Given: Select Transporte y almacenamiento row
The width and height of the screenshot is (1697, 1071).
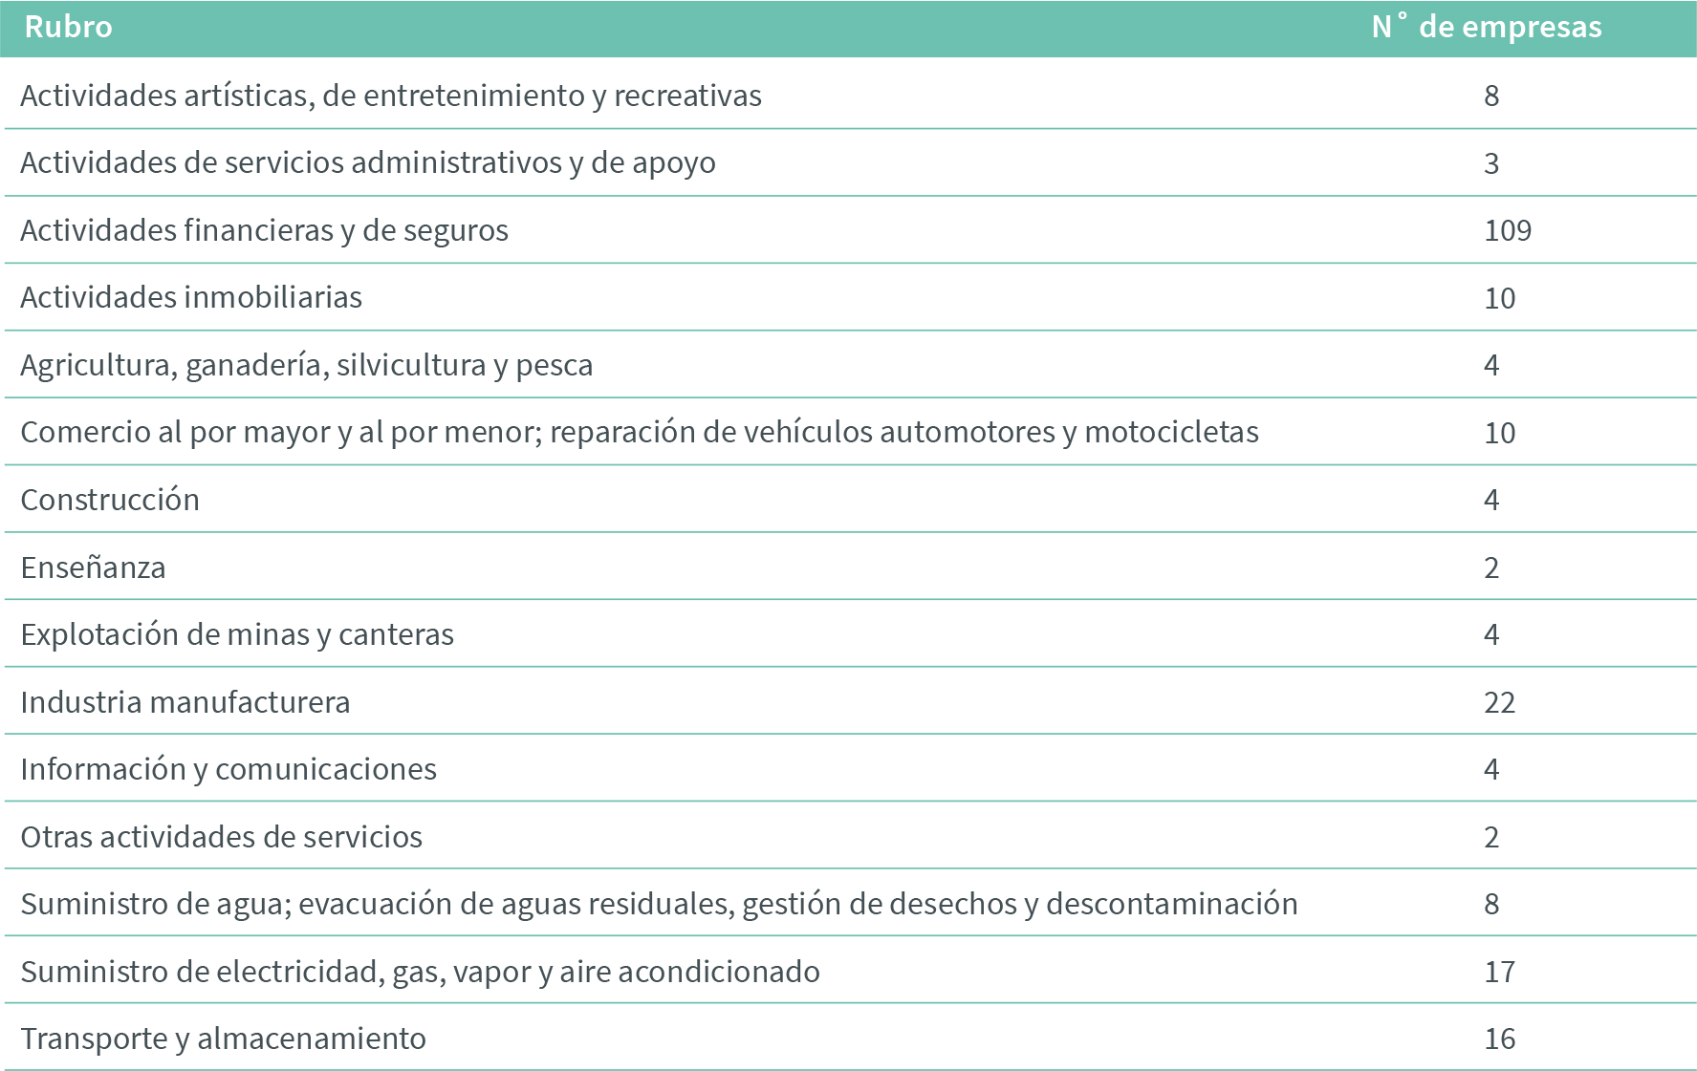Looking at the screenshot, I should [x=223, y=1039].
